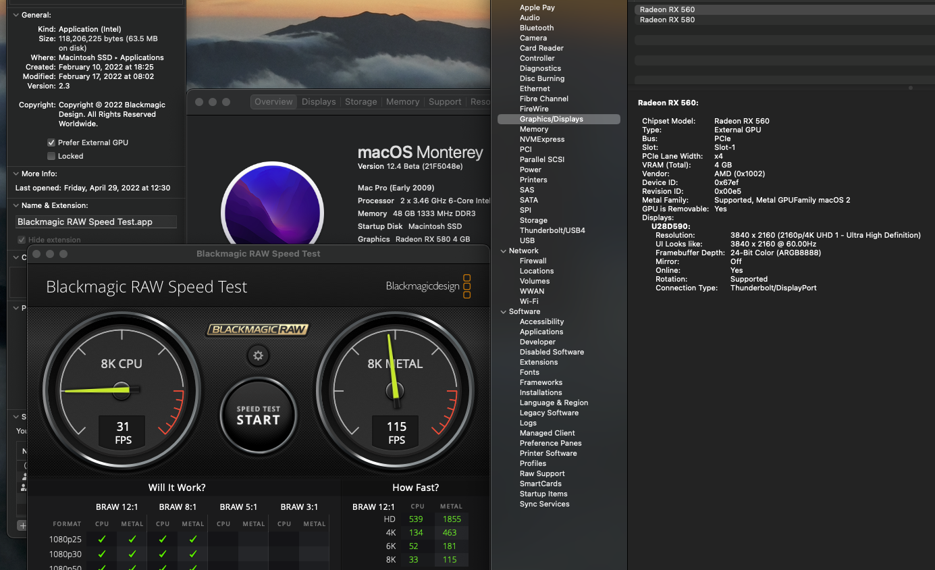Collapse the Network category in System Information
This screenshot has height=570, width=935.
point(503,251)
